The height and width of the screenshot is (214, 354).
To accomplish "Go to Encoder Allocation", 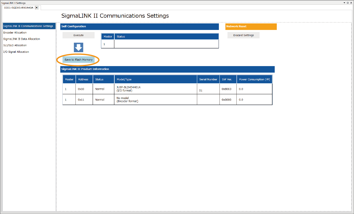I will 15,33.
